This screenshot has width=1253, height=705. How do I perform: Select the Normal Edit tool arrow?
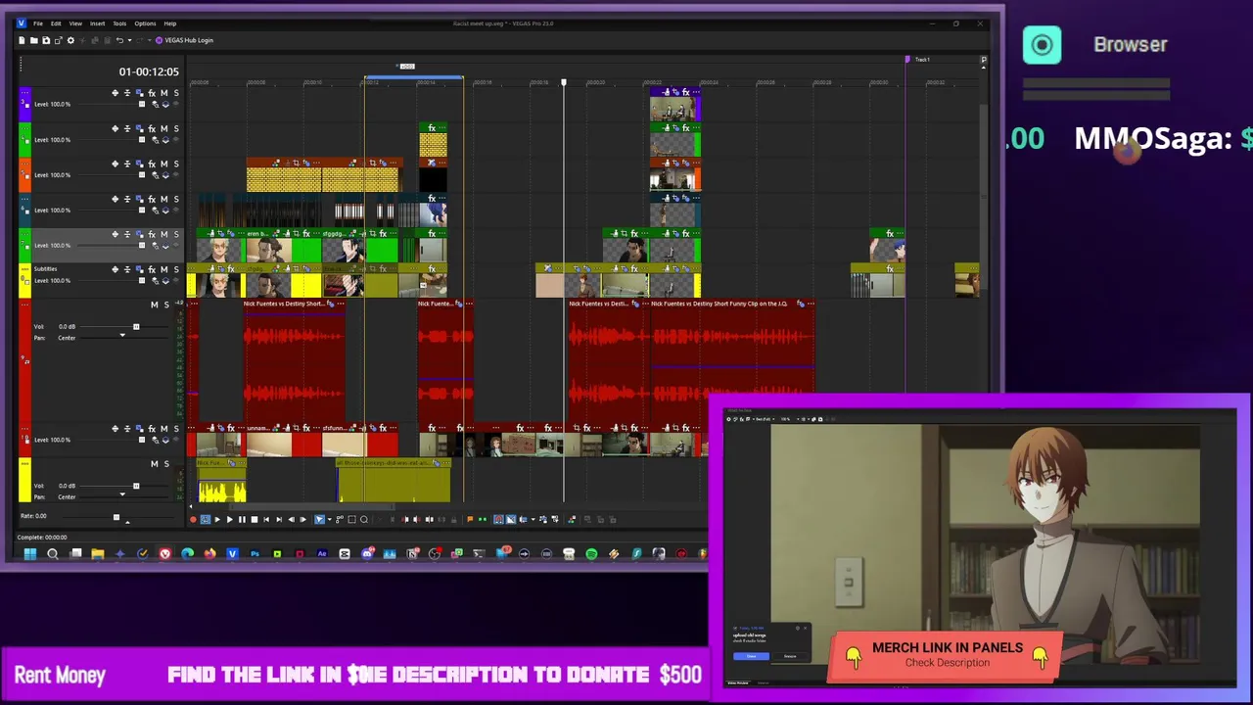(x=319, y=519)
